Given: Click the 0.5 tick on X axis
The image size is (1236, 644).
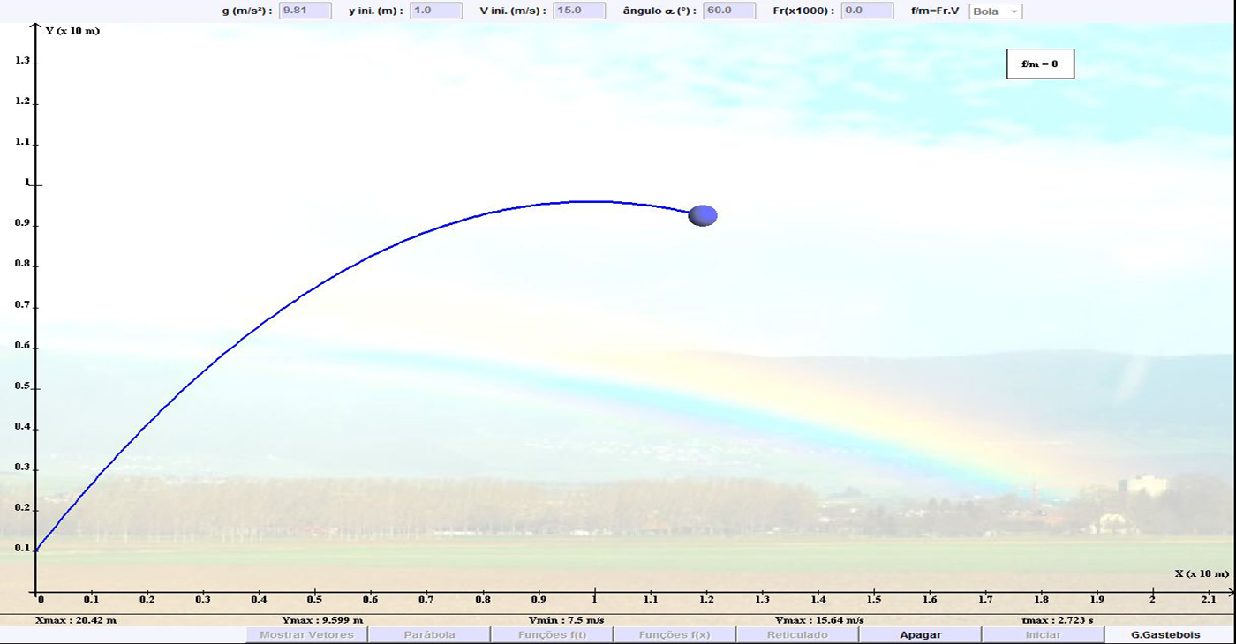Looking at the screenshot, I should point(314,600).
